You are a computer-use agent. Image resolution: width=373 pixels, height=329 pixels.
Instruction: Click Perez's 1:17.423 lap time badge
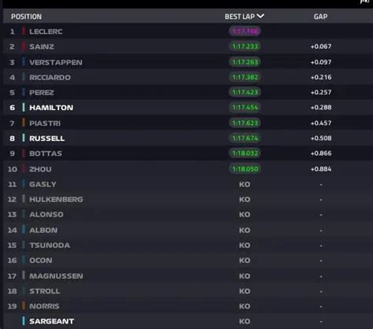tap(245, 92)
